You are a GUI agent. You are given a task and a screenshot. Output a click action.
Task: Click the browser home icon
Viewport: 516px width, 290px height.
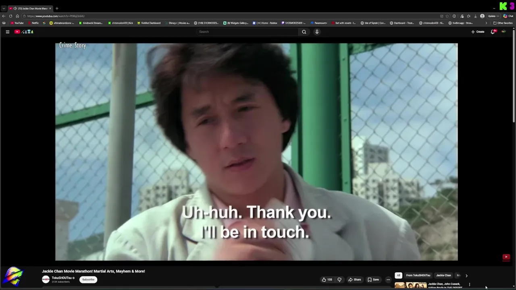17,16
